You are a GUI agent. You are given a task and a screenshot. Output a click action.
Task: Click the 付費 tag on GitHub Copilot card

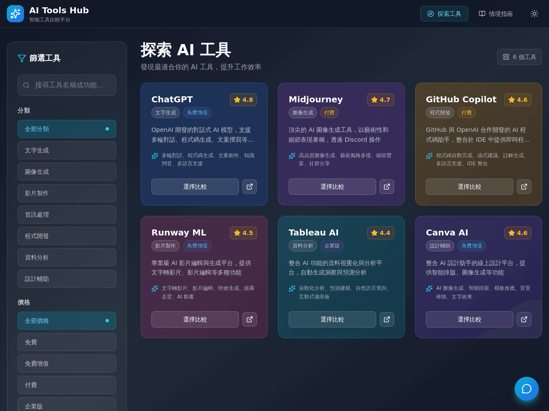467,113
